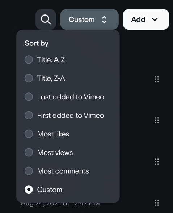Click the bottom drag handle dots icon
The height and width of the screenshot is (213, 173).
click(x=157, y=203)
